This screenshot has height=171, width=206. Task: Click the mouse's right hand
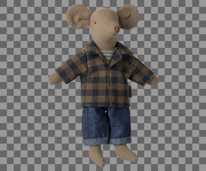pos(154,80)
